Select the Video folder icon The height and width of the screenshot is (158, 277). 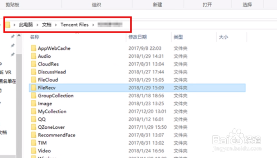33,151
